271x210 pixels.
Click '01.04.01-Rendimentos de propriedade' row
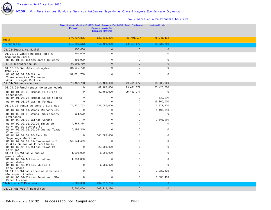point(34,87)
